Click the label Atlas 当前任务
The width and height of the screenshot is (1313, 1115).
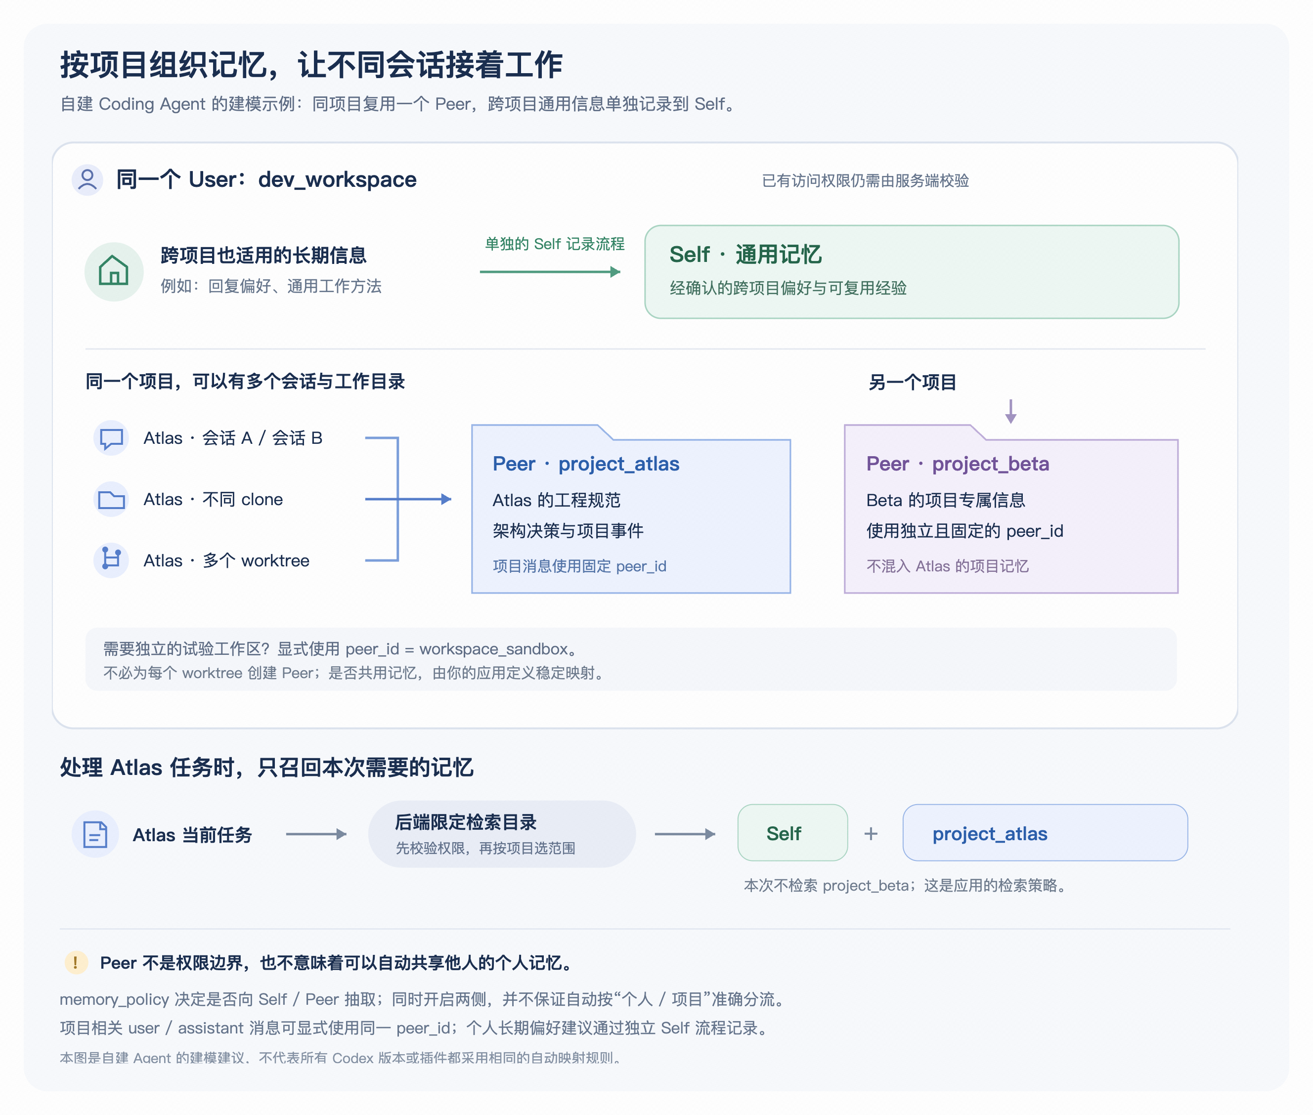pyautogui.click(x=192, y=835)
